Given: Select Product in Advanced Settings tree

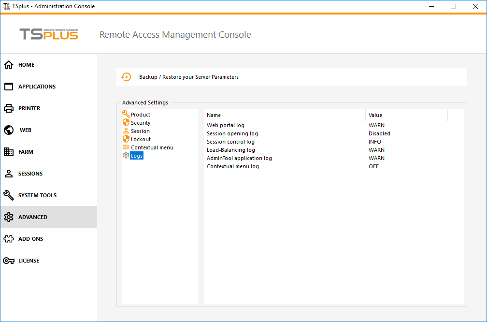Looking at the screenshot, I should point(140,115).
